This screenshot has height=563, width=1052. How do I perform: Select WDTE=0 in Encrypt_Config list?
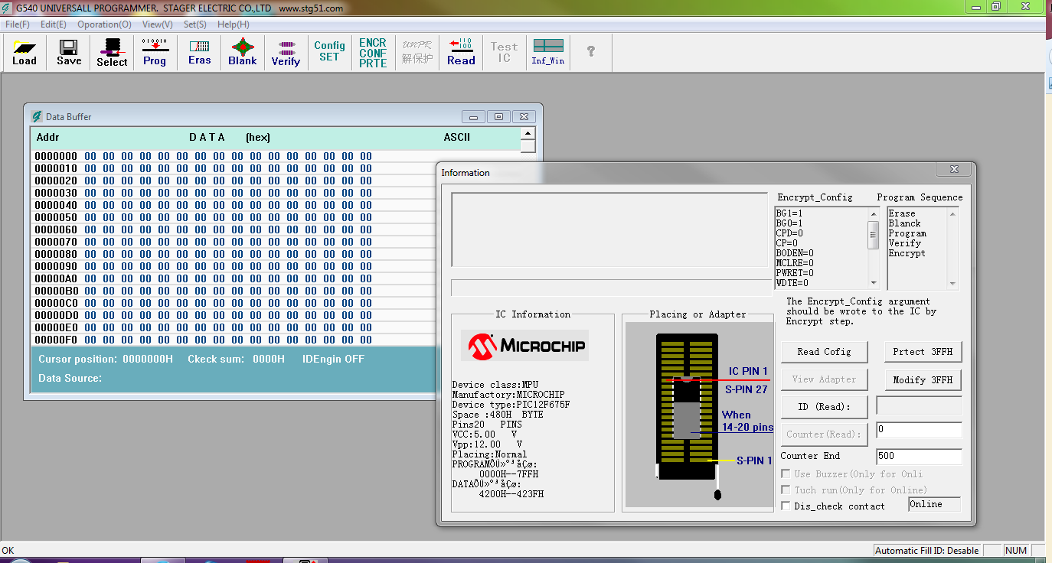[x=792, y=283]
